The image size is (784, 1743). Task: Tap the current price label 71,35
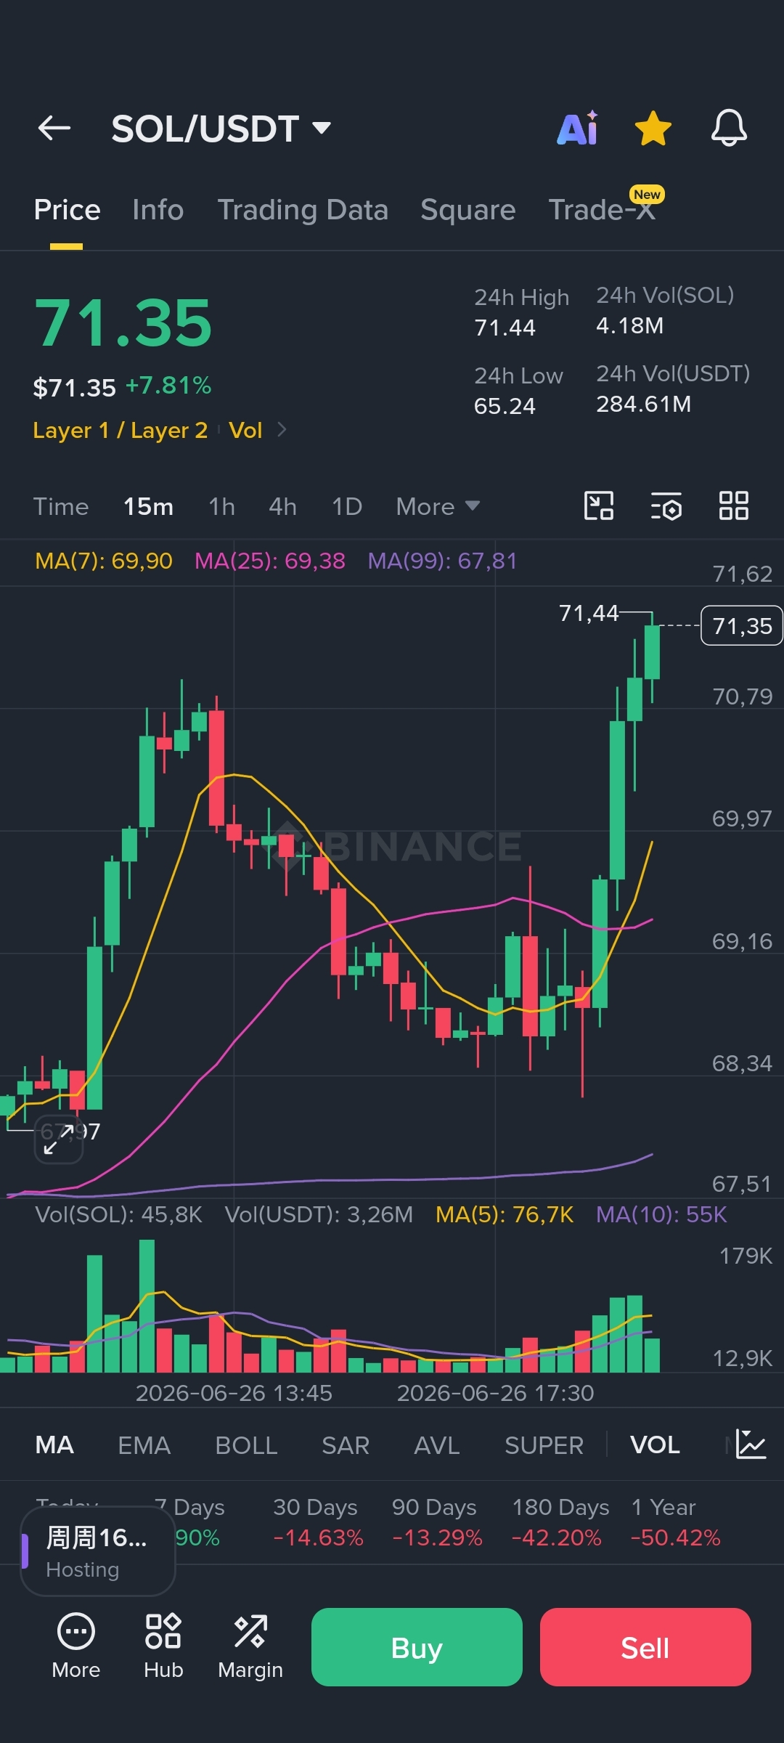point(741,625)
